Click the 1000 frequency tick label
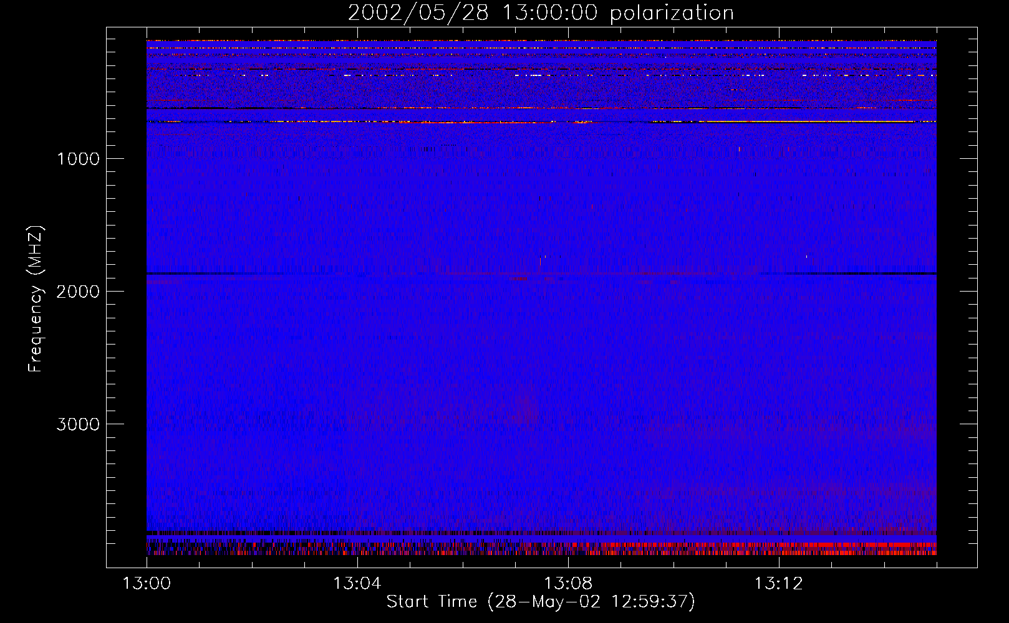 point(78,159)
